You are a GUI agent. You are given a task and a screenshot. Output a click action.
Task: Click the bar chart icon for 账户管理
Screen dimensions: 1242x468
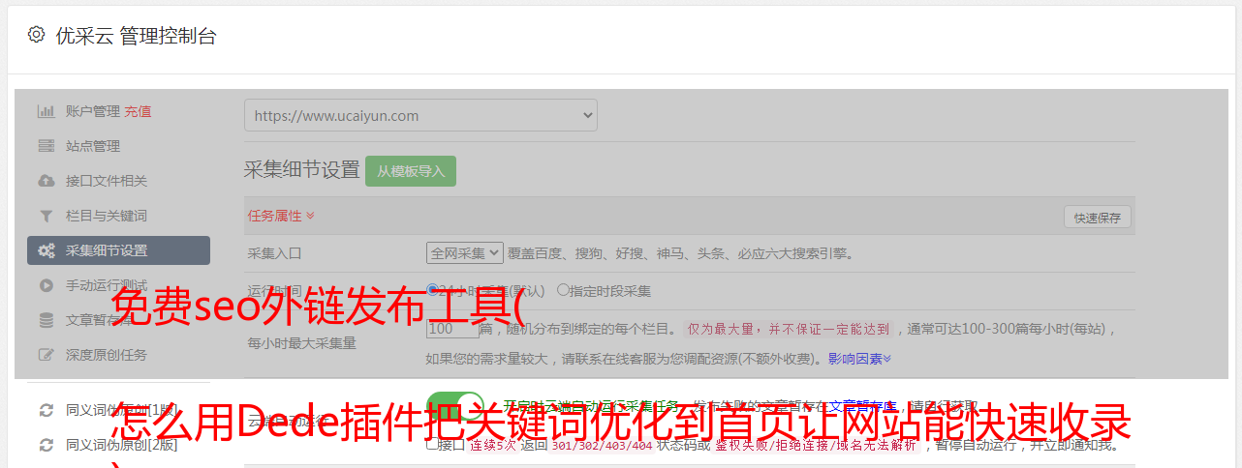[46, 111]
